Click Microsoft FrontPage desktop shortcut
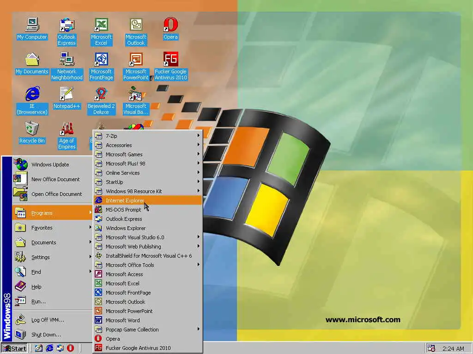Viewport: 473px width, 354px height. click(x=101, y=66)
